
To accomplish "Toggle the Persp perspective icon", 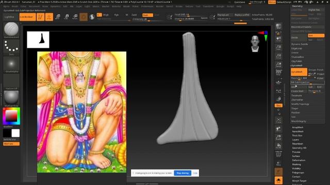I will coord(278,73).
